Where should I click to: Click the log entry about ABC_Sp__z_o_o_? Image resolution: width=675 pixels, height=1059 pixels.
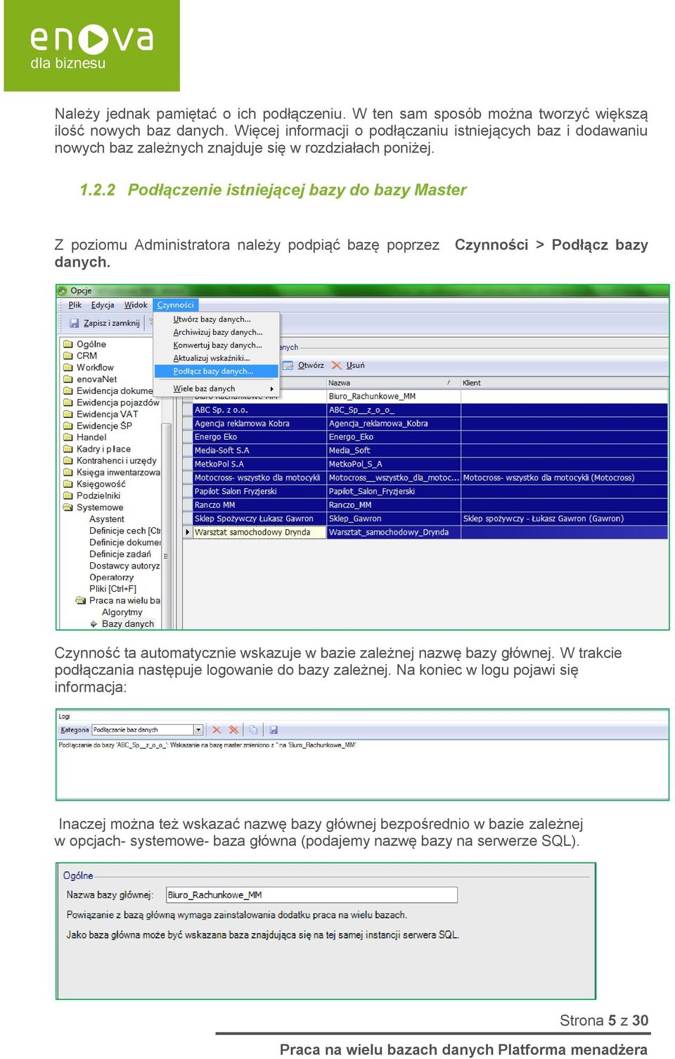(x=207, y=744)
